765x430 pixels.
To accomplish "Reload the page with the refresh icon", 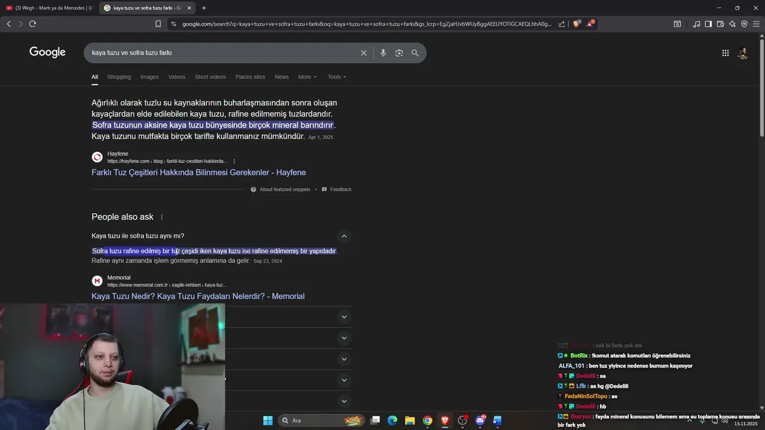I will click(32, 24).
